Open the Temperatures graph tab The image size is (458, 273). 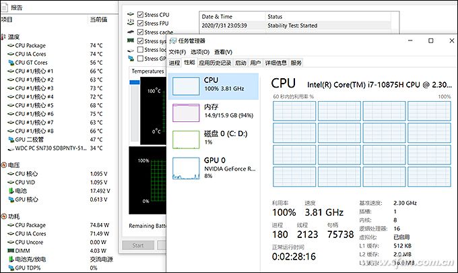tap(148, 71)
